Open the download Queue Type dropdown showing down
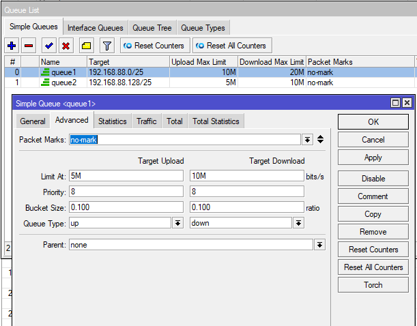The width and height of the screenshot is (417, 326). click(298, 223)
